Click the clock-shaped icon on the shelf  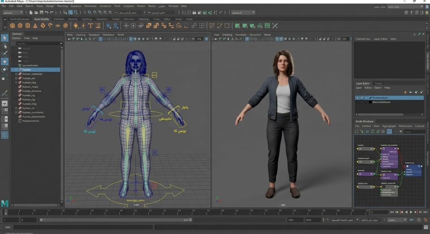[179, 26]
